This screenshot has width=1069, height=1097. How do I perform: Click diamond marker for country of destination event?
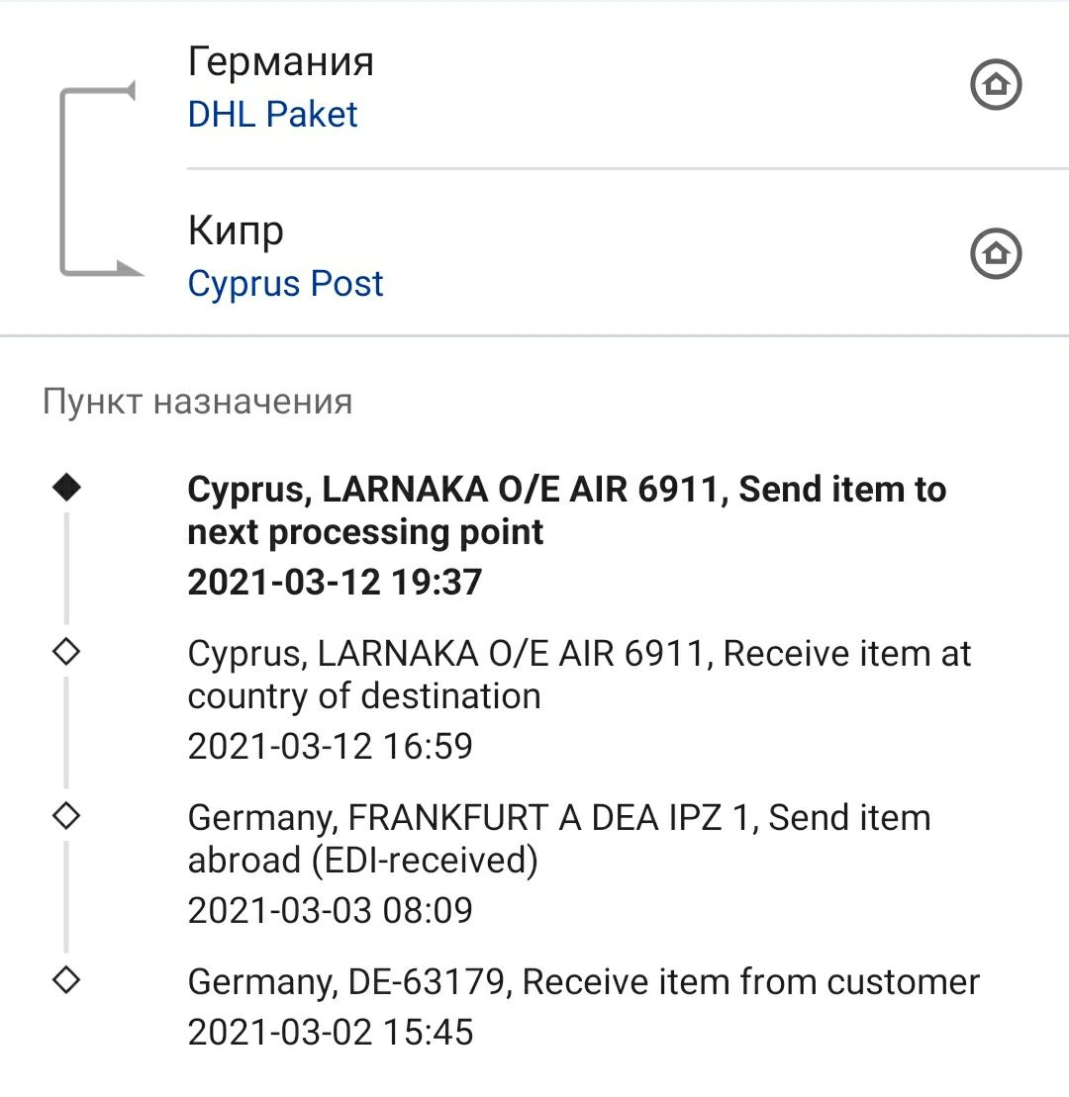tap(67, 652)
